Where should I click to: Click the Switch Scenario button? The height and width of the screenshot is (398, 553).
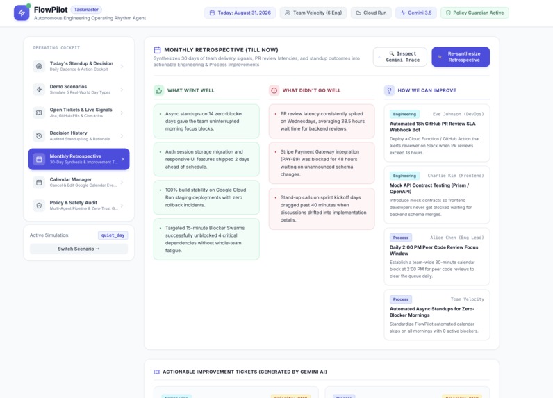point(79,249)
